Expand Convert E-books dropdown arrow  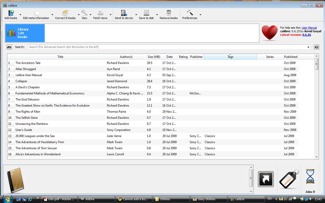(79, 15)
